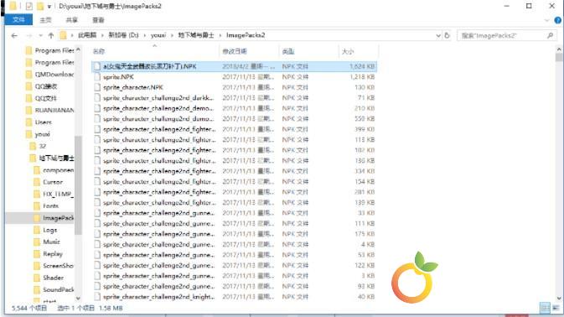Click the search magnifier icon

(x=550, y=35)
